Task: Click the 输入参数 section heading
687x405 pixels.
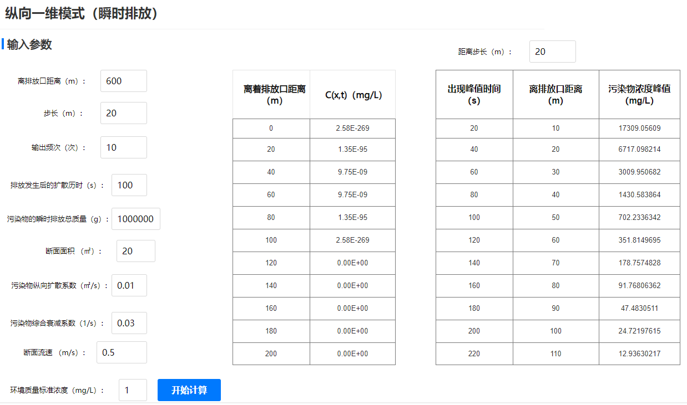Action: (x=29, y=45)
